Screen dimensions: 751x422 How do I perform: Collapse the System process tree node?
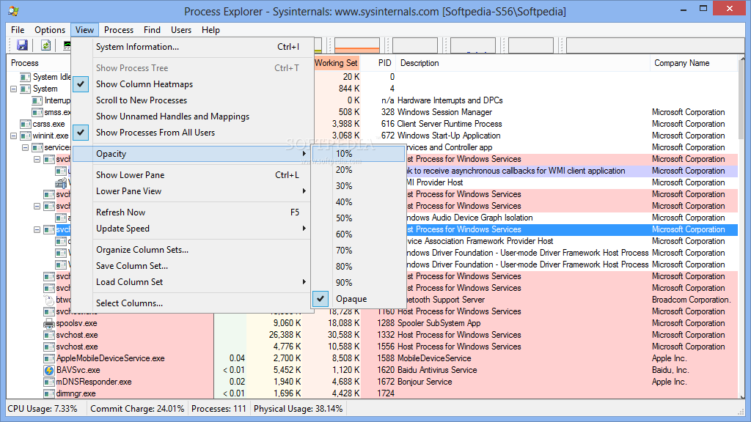coord(13,89)
